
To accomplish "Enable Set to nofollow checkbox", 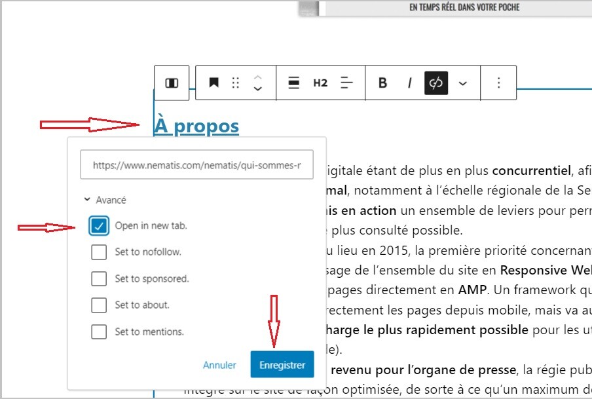I will click(x=99, y=252).
